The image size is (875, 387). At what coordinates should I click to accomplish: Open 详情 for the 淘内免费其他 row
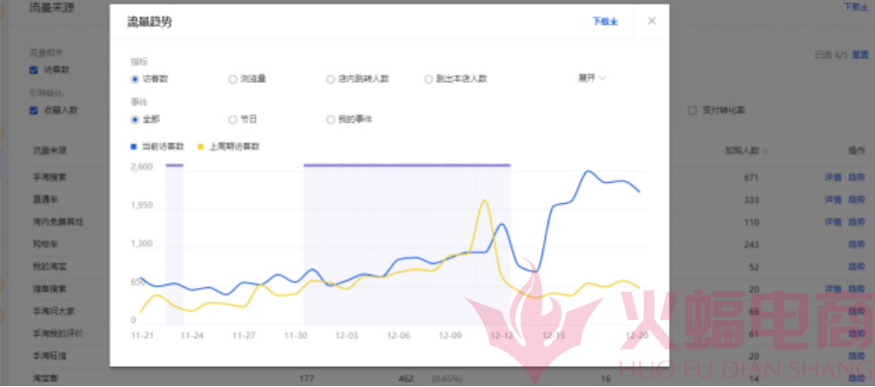click(x=833, y=222)
